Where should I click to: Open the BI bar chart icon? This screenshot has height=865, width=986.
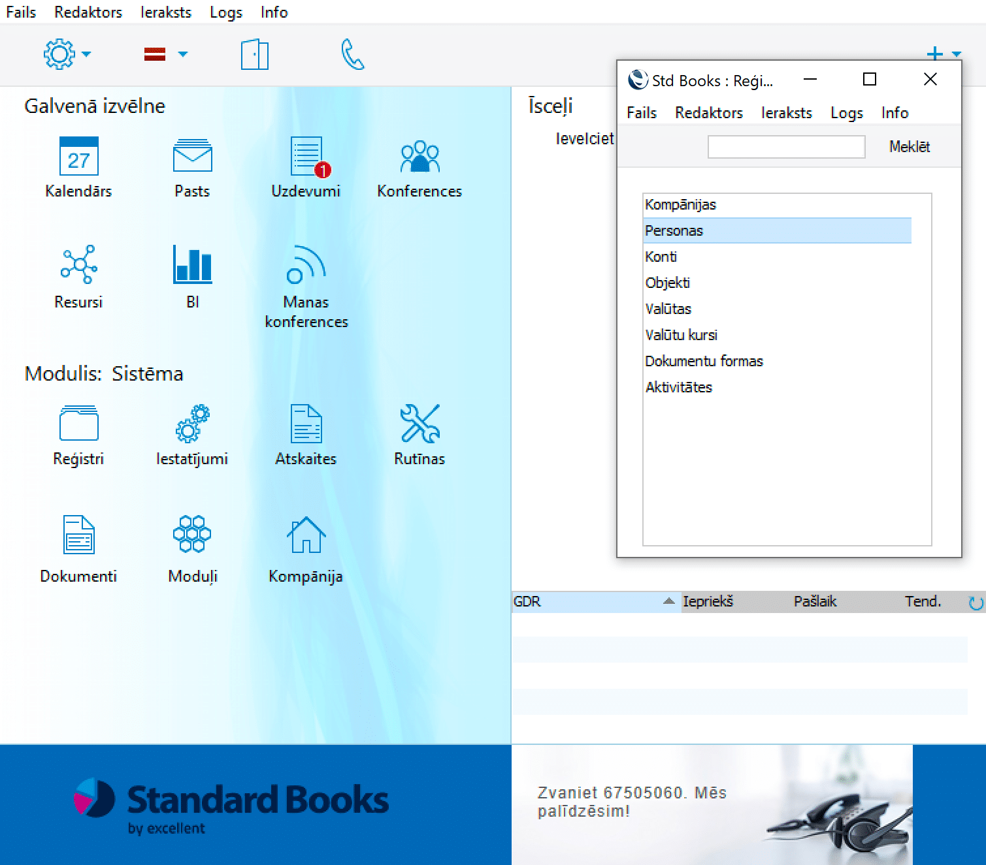[192, 264]
